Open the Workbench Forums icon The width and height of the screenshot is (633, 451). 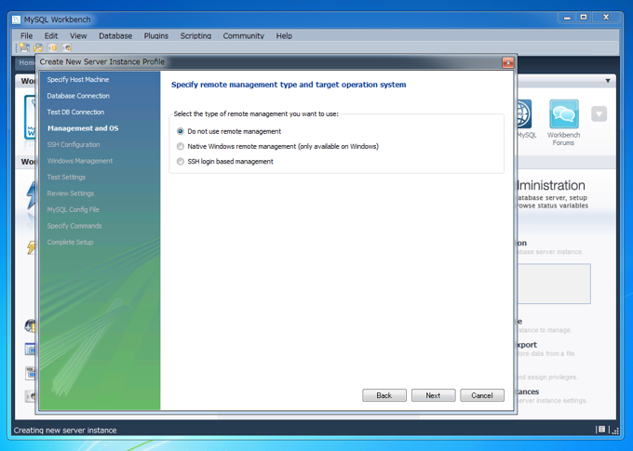click(x=564, y=114)
